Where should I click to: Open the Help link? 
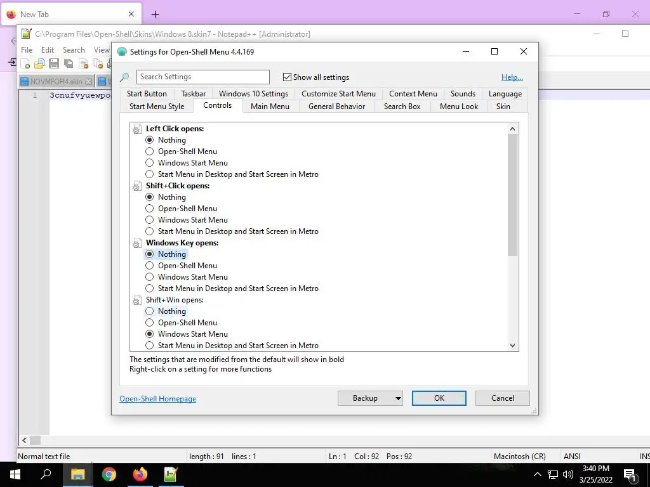(512, 77)
